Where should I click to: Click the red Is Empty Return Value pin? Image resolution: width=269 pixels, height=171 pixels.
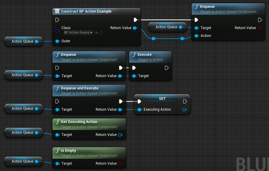pyautogui.click(x=120, y=163)
